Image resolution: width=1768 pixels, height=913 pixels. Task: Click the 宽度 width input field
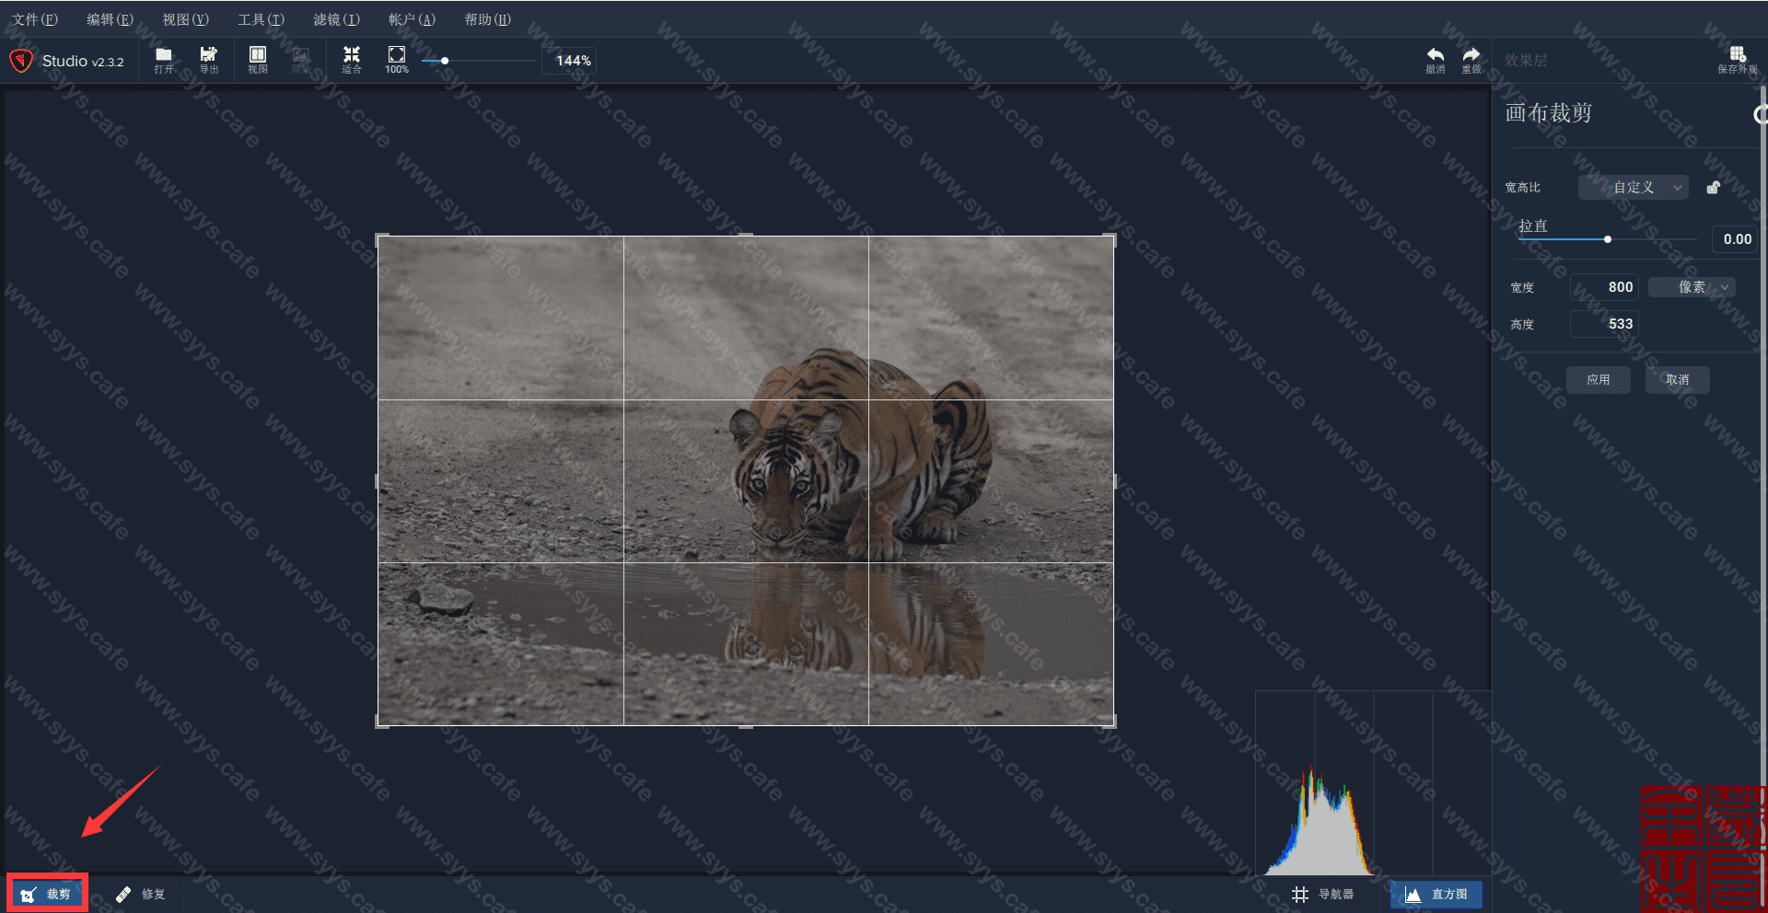point(1604,287)
